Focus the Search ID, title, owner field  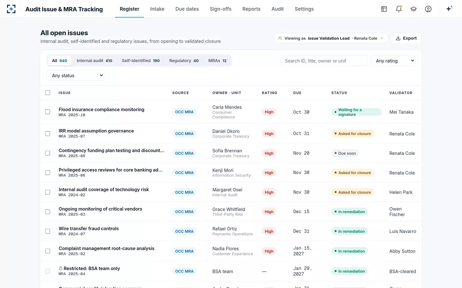click(324, 61)
